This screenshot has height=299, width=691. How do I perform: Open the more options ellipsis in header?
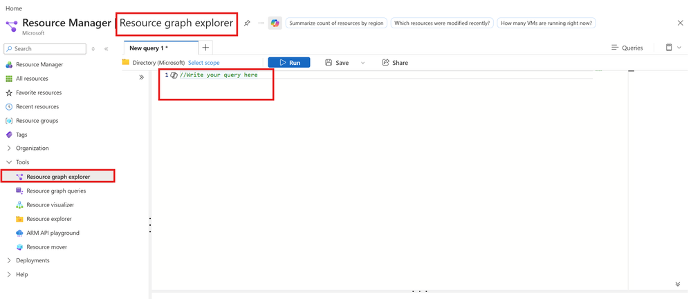click(x=261, y=23)
